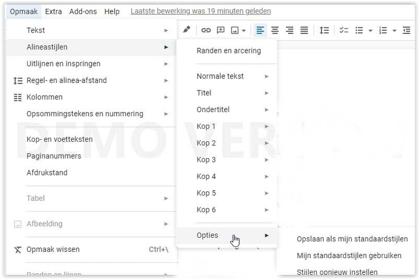
Task: Click the arrow beside Opties
Action: [267, 236]
